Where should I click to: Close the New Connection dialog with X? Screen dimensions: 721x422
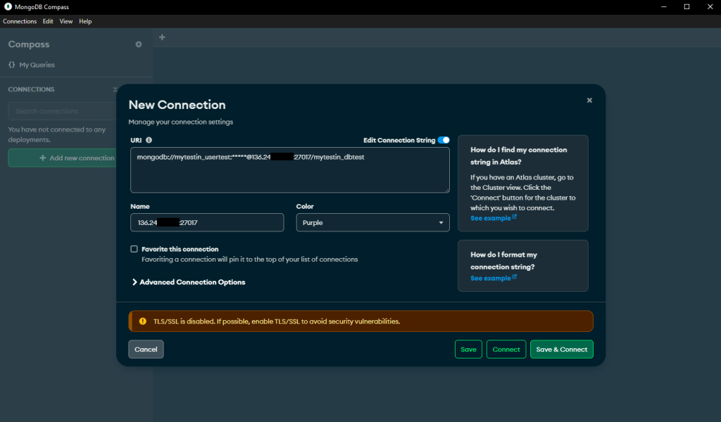pyautogui.click(x=589, y=100)
